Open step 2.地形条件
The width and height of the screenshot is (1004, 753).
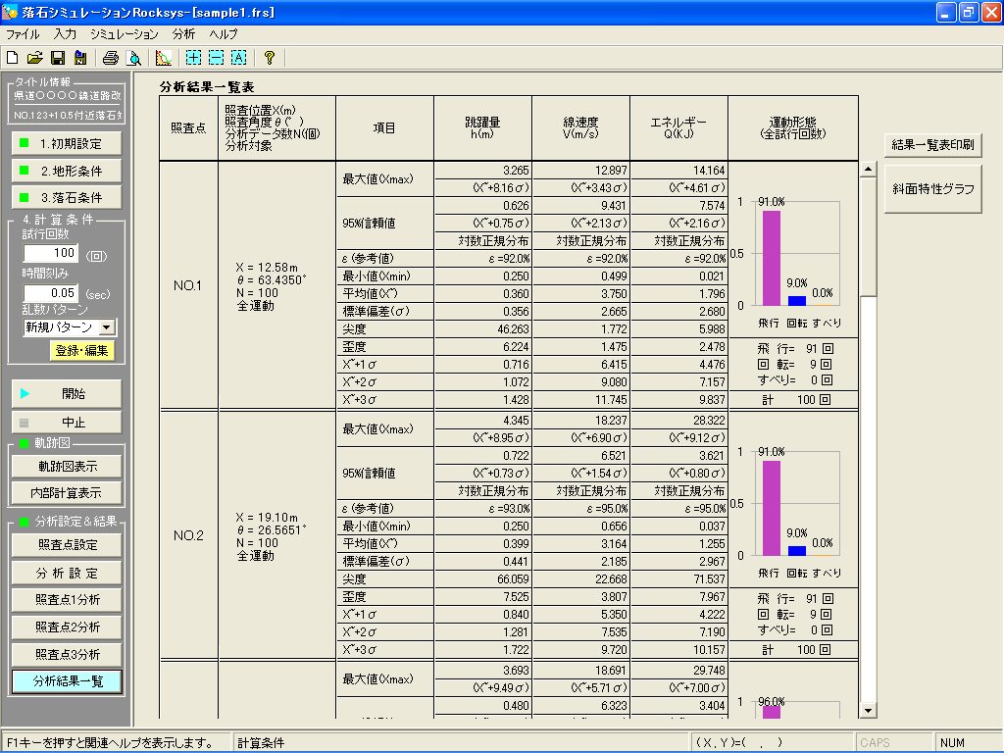(x=67, y=171)
